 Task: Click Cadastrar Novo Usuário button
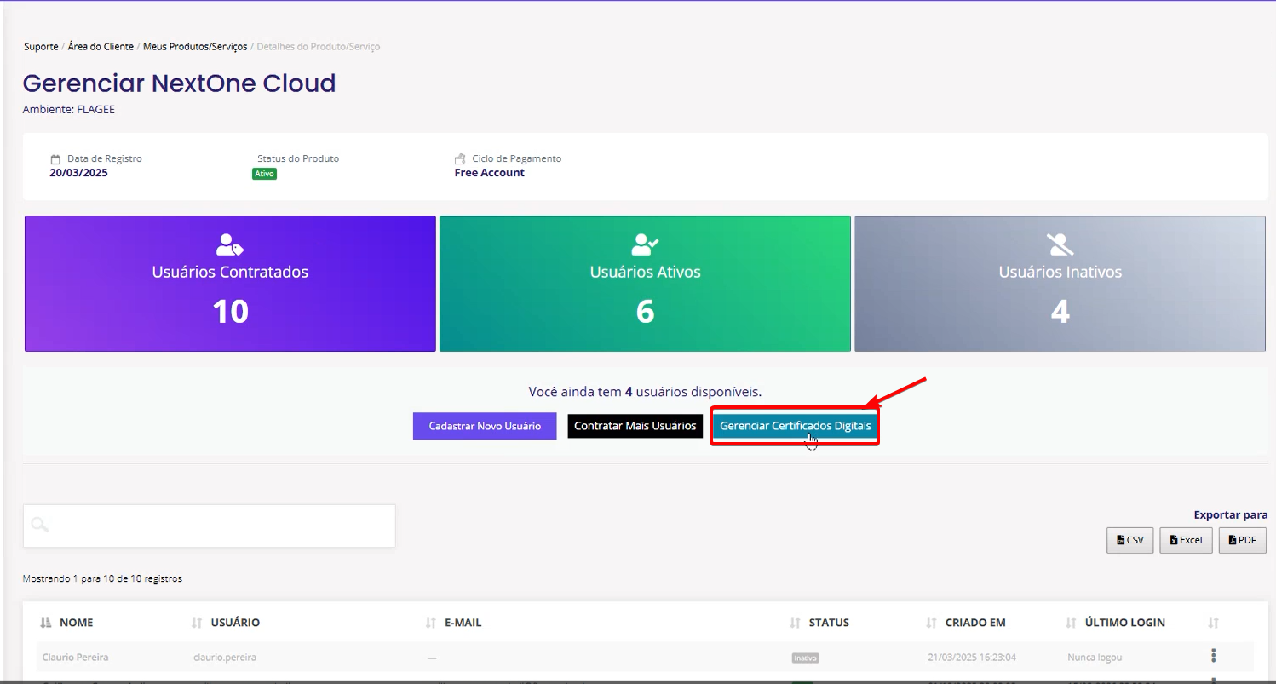point(485,426)
